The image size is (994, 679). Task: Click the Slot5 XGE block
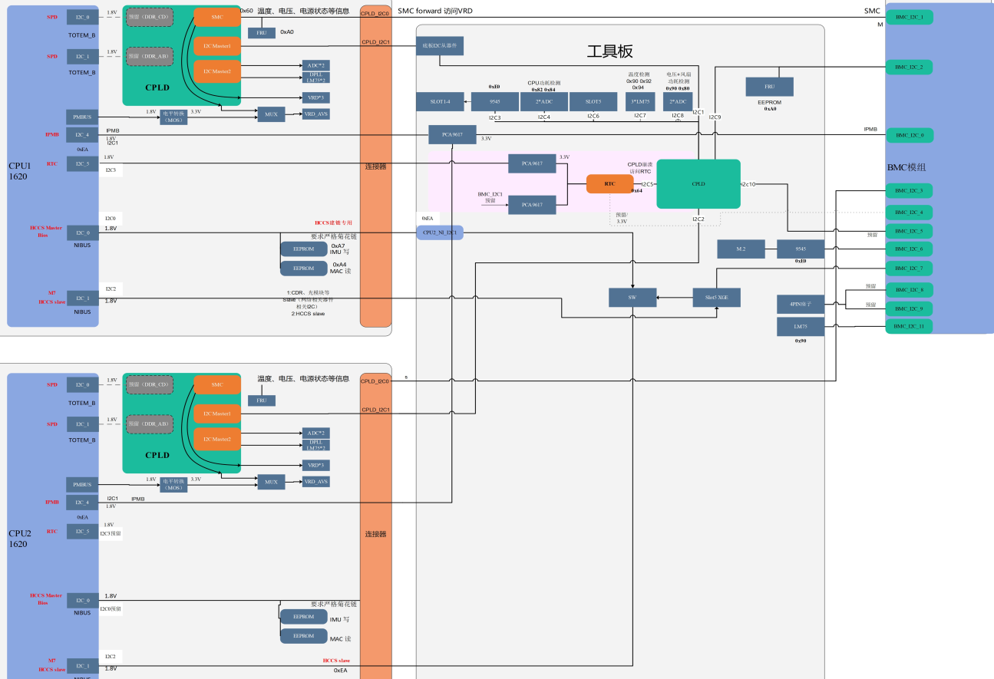click(717, 298)
